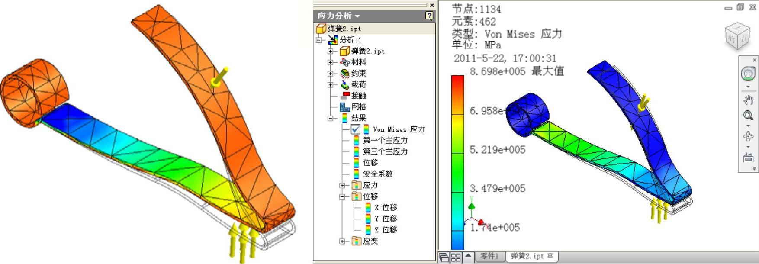The image size is (759, 264).
Task: Collapse the 位移 folder
Action: 342,196
